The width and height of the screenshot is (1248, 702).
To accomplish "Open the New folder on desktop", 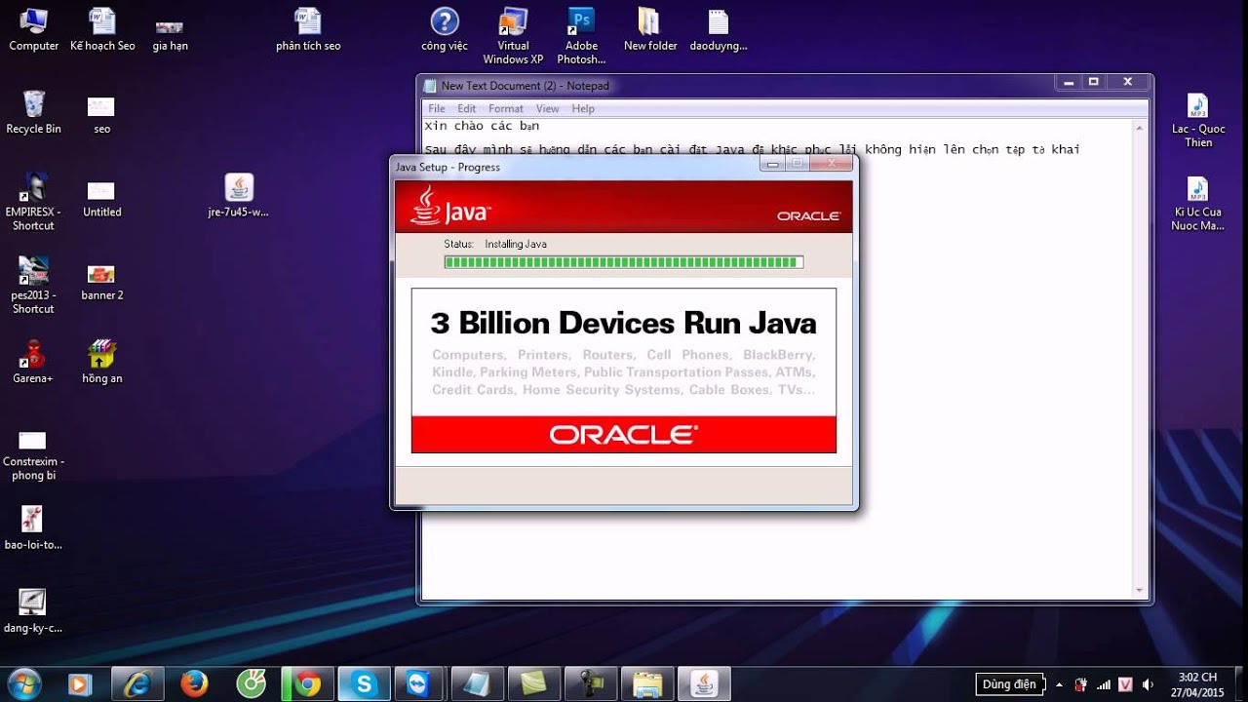I will point(650,29).
